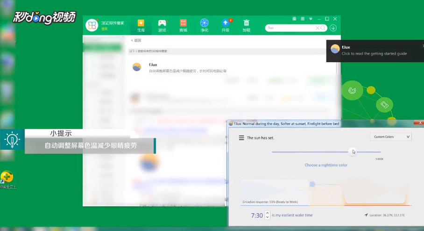The image size is (424, 231).
Task: Click the 5300K temperature label
Action: pyautogui.click(x=379, y=159)
